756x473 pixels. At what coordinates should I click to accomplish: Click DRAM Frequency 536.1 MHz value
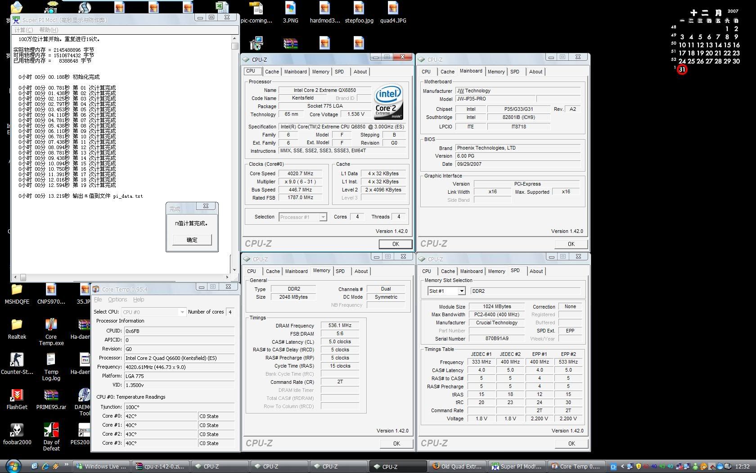[340, 325]
